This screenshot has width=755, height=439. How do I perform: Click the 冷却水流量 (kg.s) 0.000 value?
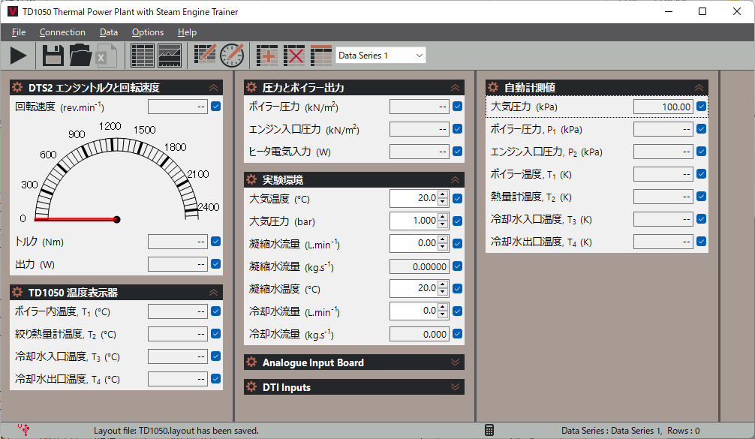click(x=420, y=334)
